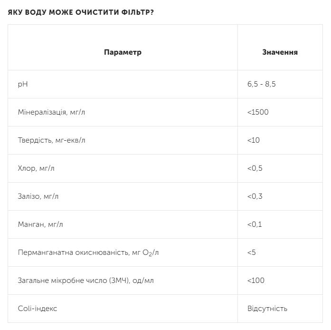Select the 'pH' parameter cell
Screen dimensions: 331x330
coord(23,84)
